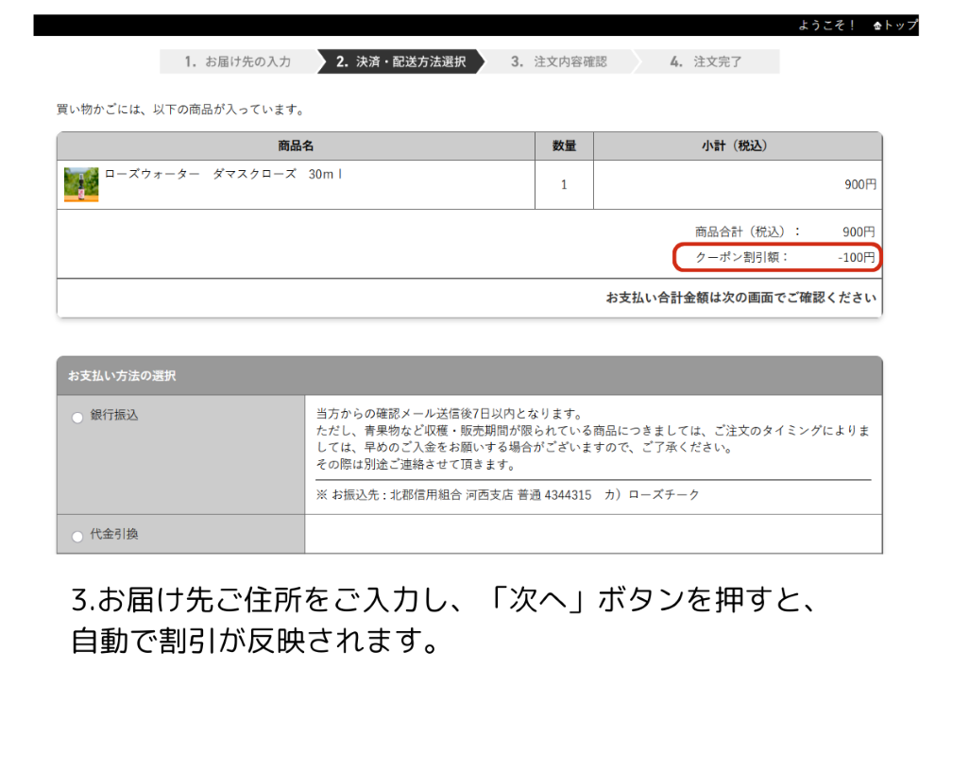Click the ローズウォーター ダマスクローズ product name
This screenshot has width=969, height=771.
(223, 175)
